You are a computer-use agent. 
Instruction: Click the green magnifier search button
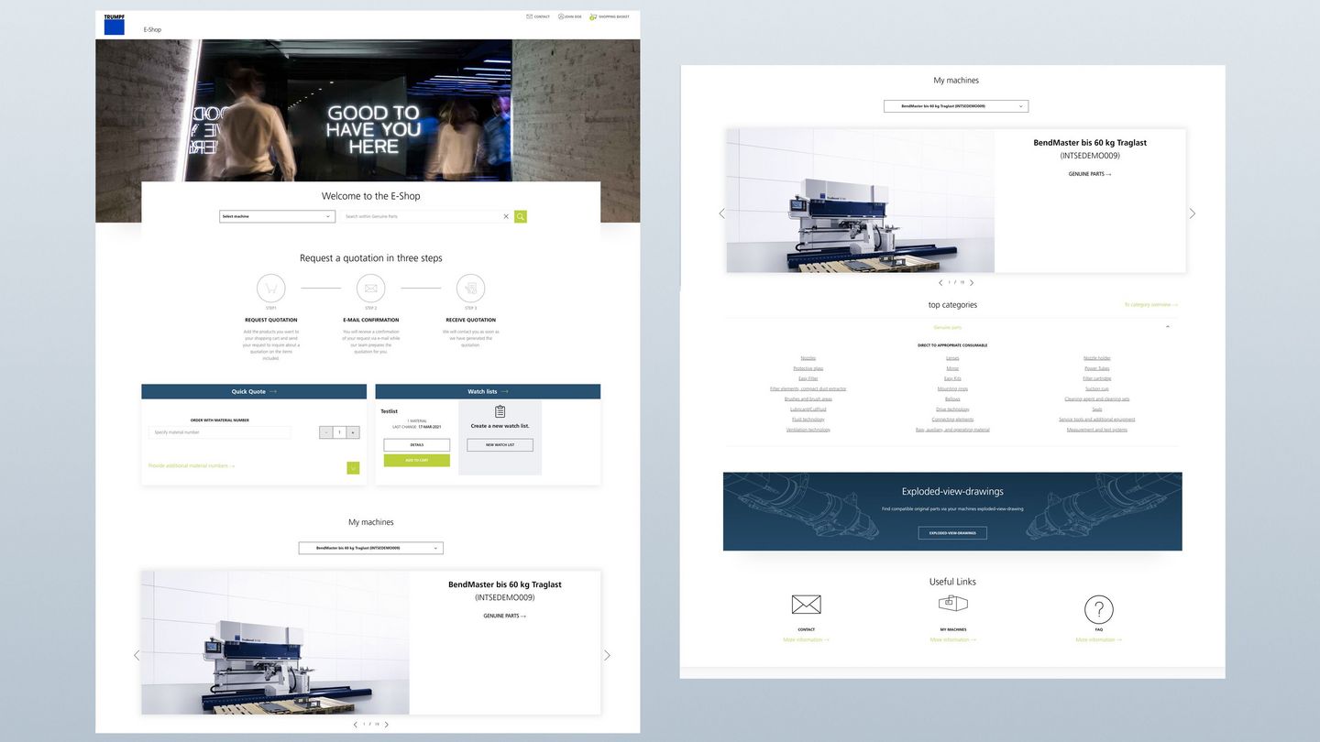[x=521, y=217]
